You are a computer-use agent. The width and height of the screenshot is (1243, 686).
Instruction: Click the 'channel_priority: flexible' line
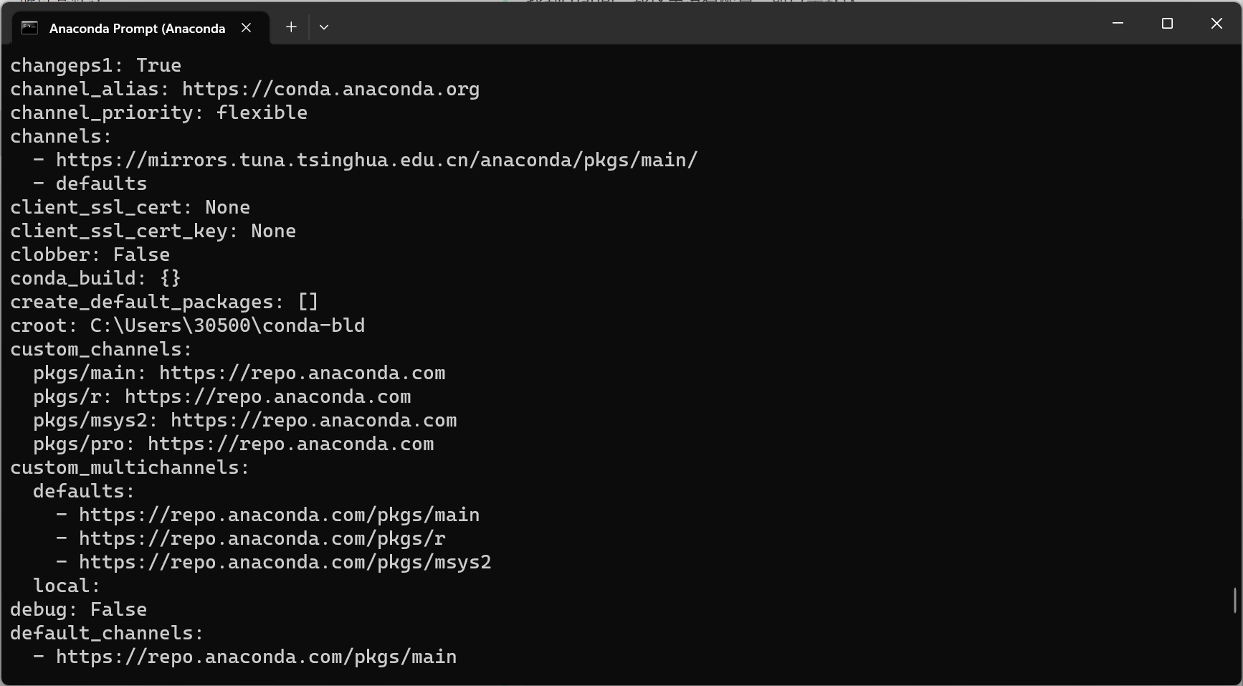pos(158,113)
